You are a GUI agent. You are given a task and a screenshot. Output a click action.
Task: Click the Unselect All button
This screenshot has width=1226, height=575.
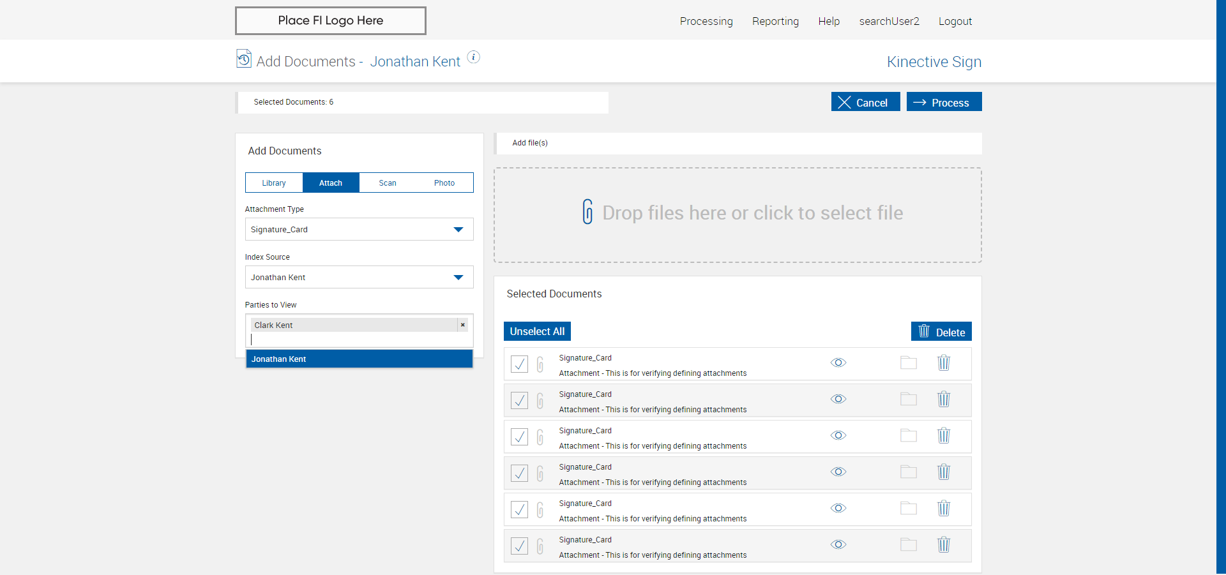[x=537, y=331]
